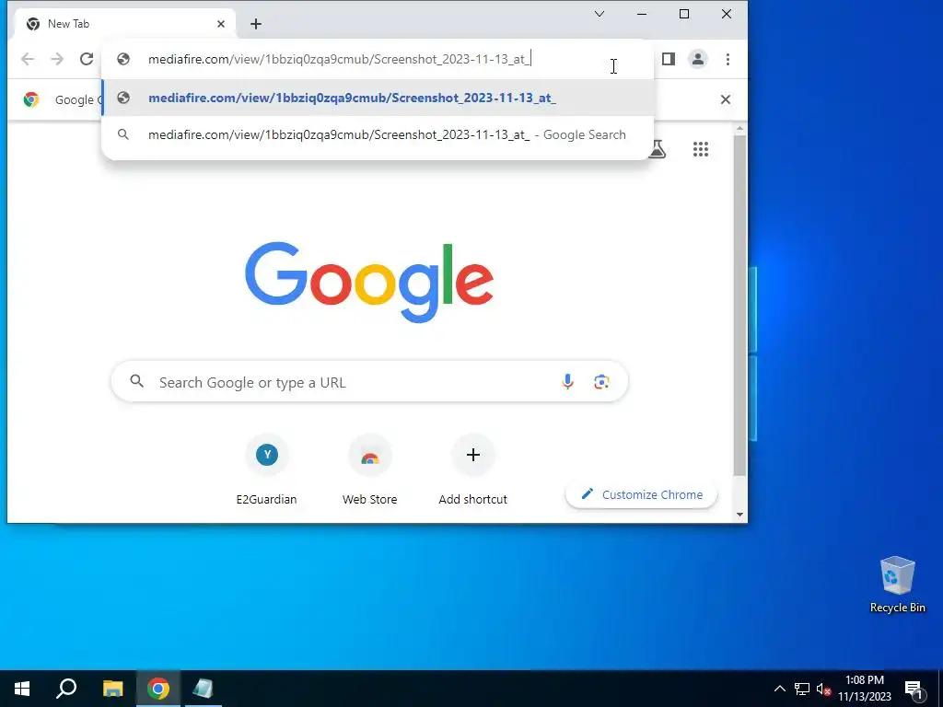Open the notepad-like app in taskbar

pyautogui.click(x=204, y=689)
